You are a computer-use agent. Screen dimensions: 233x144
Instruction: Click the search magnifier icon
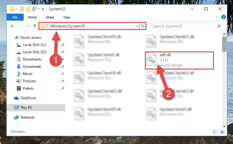pyautogui.click(x=219, y=26)
